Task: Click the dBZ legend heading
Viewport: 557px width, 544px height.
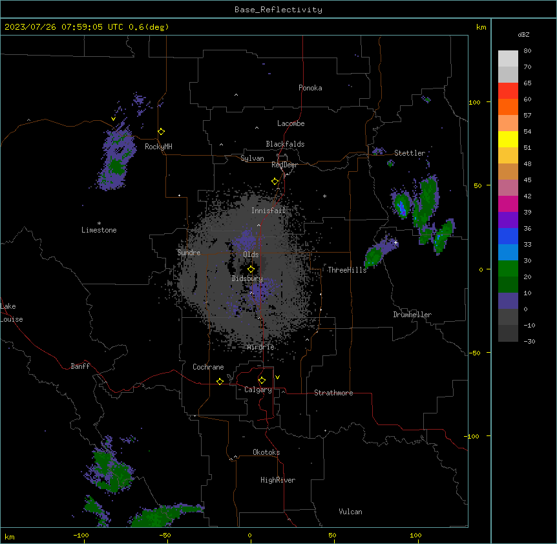Action: coord(523,35)
